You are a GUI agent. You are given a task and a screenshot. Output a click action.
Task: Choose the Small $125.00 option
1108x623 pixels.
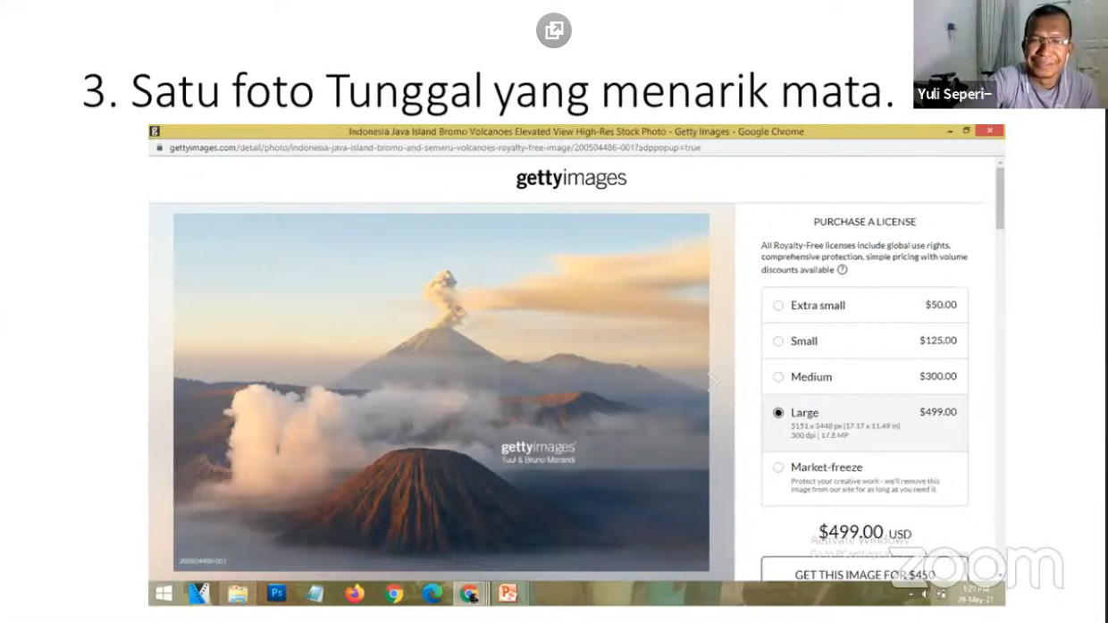(778, 341)
